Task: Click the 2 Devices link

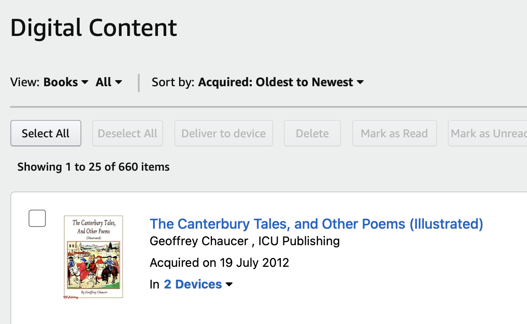Action: 193,284
